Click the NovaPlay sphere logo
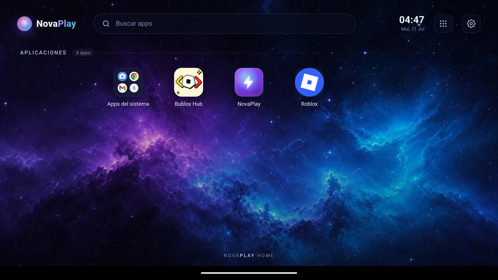This screenshot has width=498, height=280. (24, 24)
